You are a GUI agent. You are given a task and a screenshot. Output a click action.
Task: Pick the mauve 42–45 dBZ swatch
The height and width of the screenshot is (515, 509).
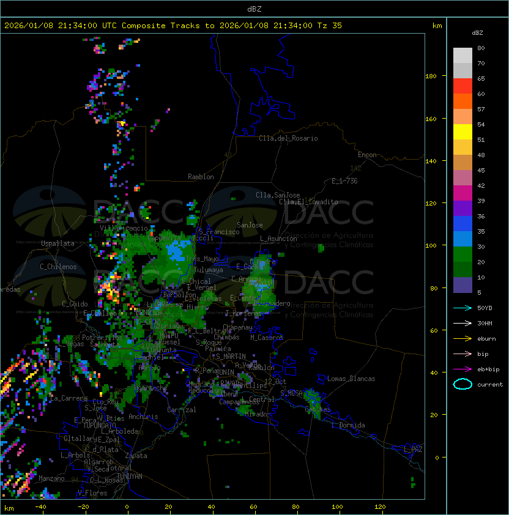(x=463, y=178)
